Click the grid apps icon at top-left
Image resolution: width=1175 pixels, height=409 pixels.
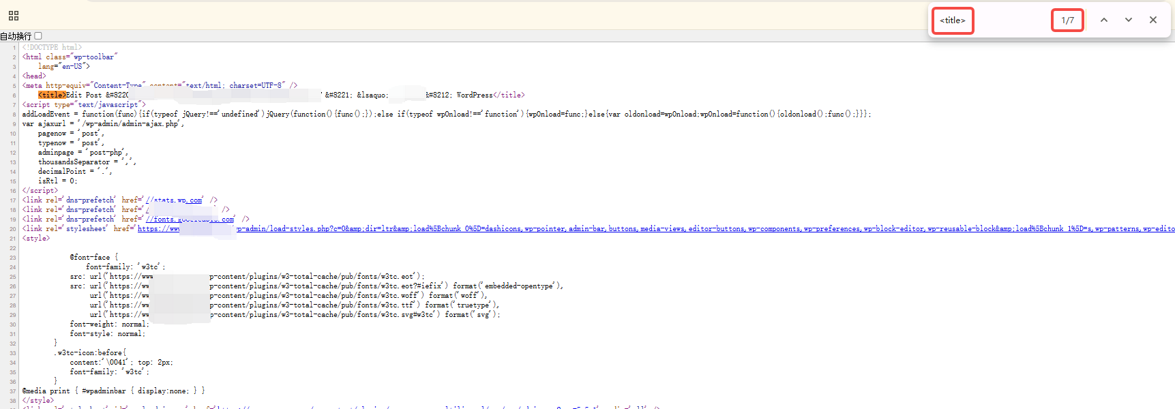(14, 16)
